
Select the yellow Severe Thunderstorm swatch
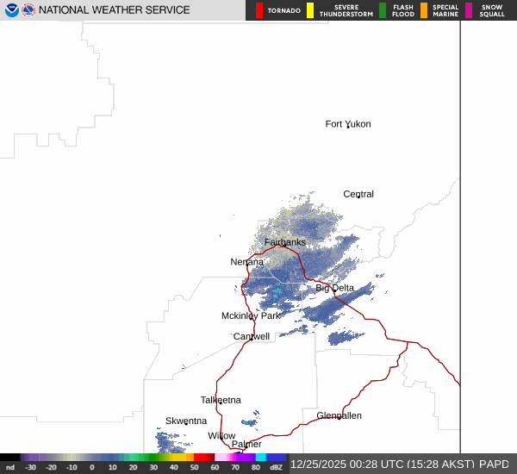pyautogui.click(x=310, y=10)
